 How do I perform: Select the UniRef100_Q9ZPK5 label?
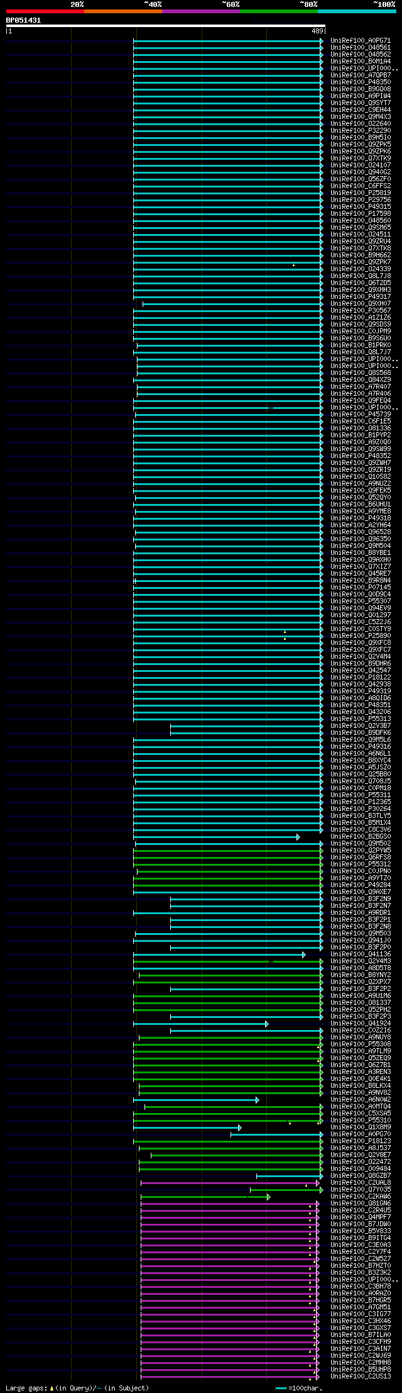click(361, 145)
